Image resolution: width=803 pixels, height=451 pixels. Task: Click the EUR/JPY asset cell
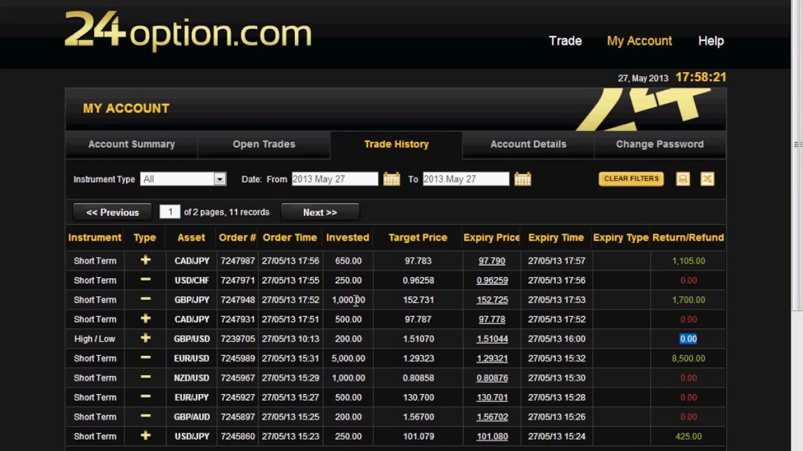tap(192, 397)
